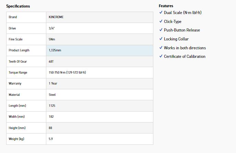Click the Specifications heading
Screen dimensions: 236x153
[18, 6]
